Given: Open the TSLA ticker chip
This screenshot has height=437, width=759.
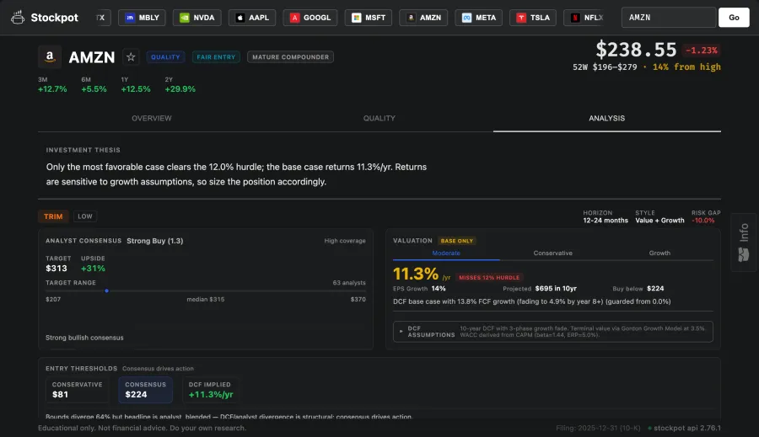Looking at the screenshot, I should (x=533, y=18).
